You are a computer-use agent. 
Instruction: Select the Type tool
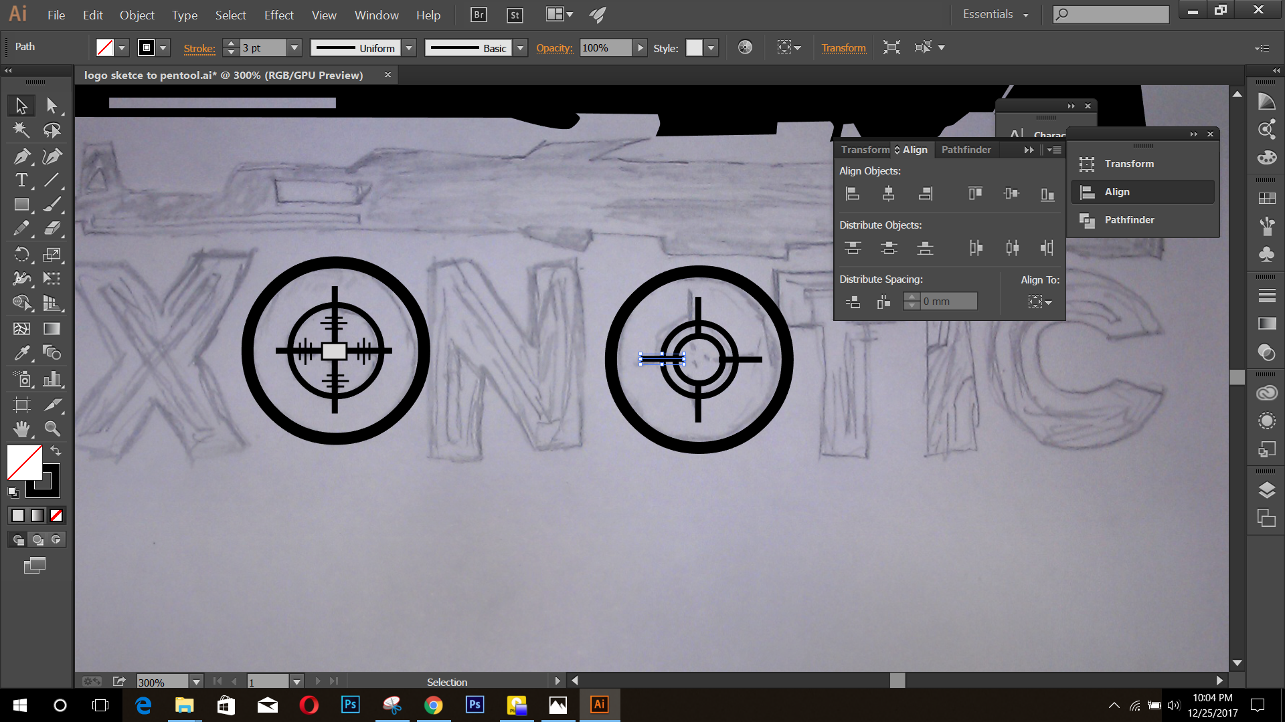[21, 180]
